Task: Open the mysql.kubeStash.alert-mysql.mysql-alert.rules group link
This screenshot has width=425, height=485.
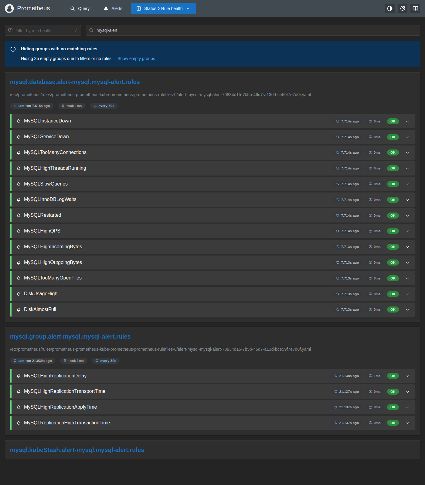Action: [77, 450]
